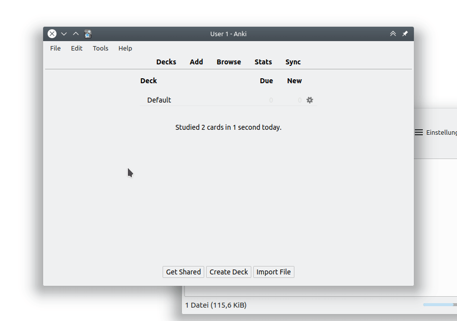Open the Default deck
Image resolution: width=457 pixels, height=321 pixels.
(159, 100)
